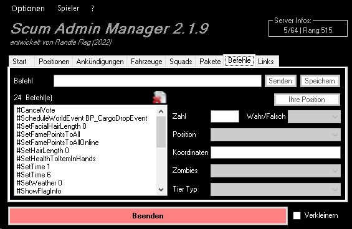Open the Ankündigungen tab

click(100, 62)
